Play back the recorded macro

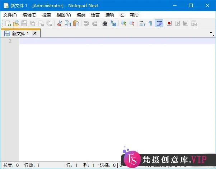coord(177,23)
